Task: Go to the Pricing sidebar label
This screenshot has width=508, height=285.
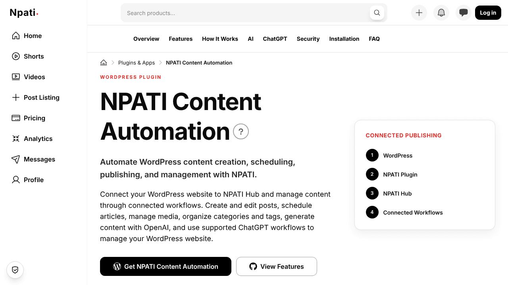Action: pyautogui.click(x=35, y=118)
